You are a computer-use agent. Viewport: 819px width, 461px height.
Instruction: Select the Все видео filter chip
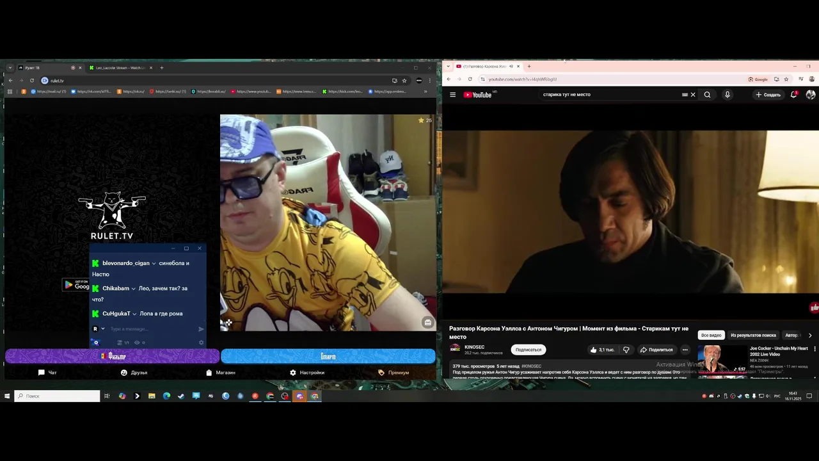(711, 335)
